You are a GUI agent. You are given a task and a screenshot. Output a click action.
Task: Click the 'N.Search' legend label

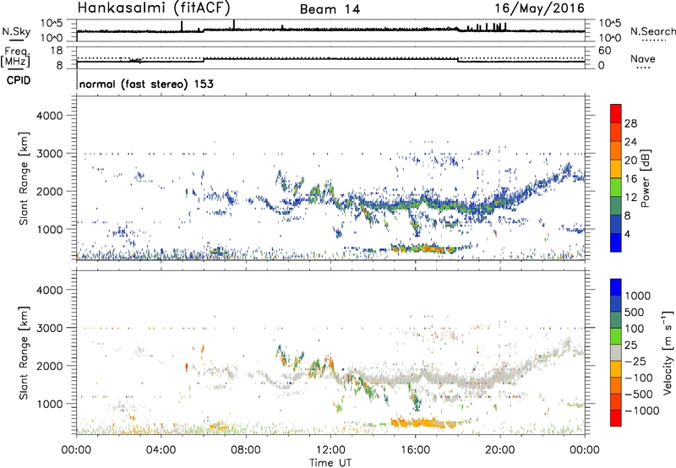click(x=653, y=31)
